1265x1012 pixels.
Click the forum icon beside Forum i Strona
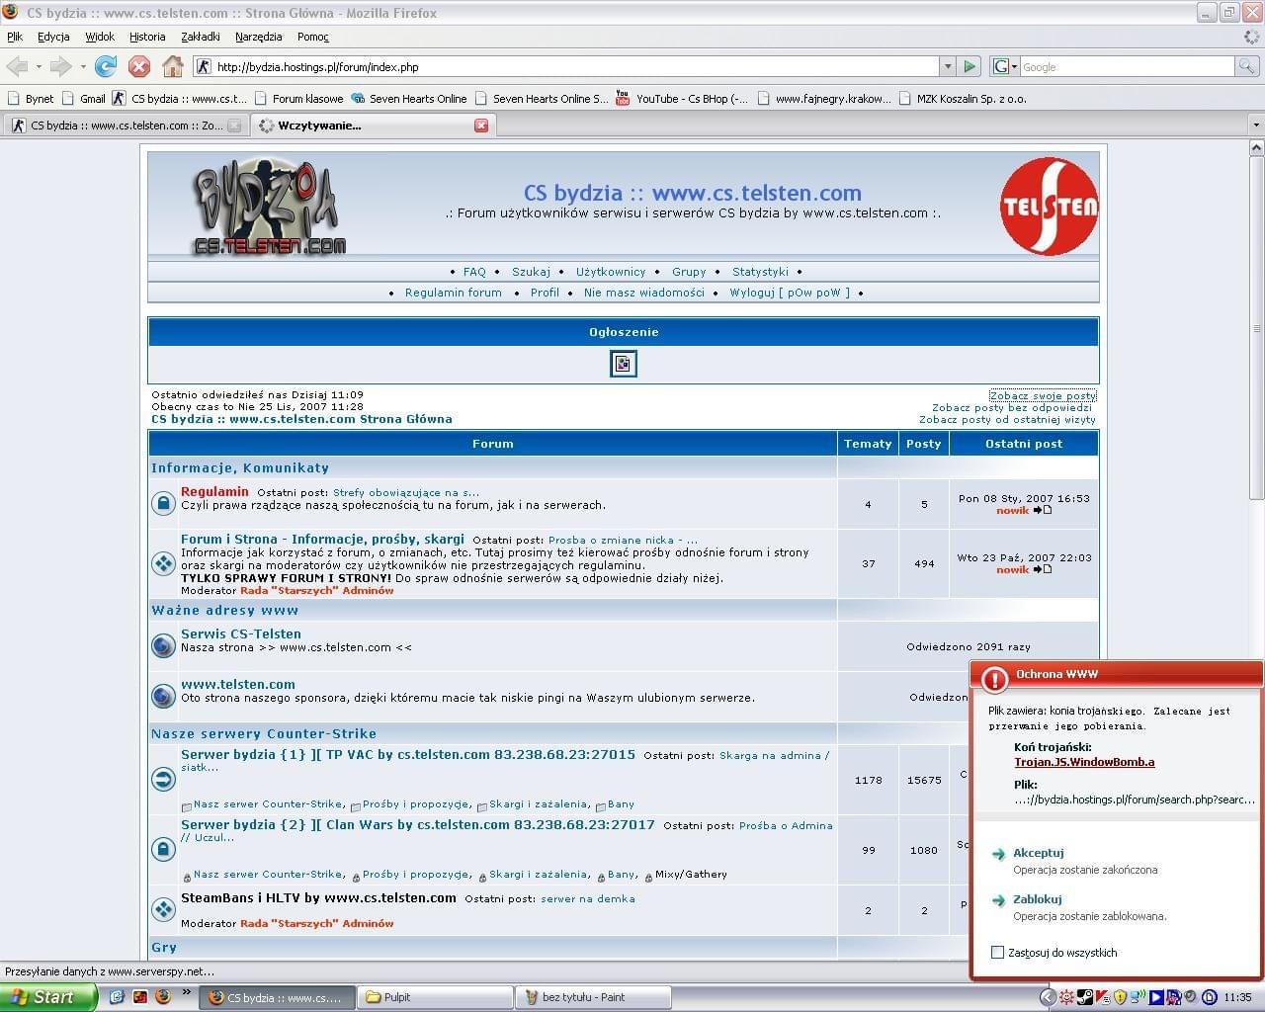pyautogui.click(x=163, y=563)
